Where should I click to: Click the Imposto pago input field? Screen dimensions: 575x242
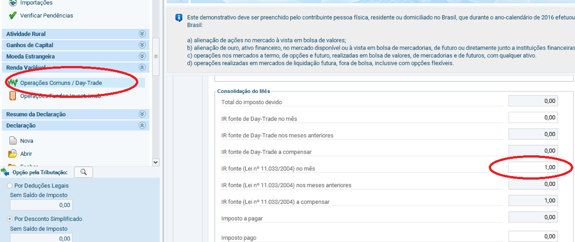(533, 236)
